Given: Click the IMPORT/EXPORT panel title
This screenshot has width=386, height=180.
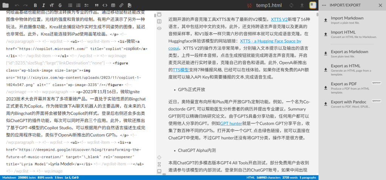Looking at the screenshot, I should (345, 5).
